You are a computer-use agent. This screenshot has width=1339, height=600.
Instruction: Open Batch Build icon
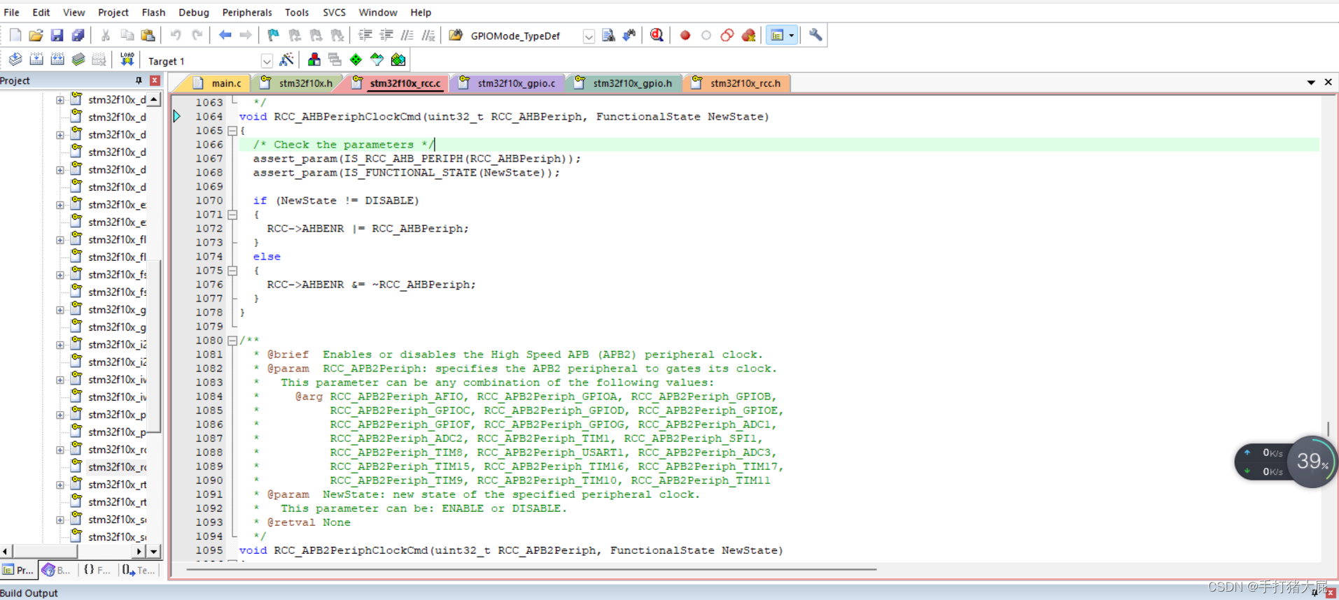tap(78, 60)
